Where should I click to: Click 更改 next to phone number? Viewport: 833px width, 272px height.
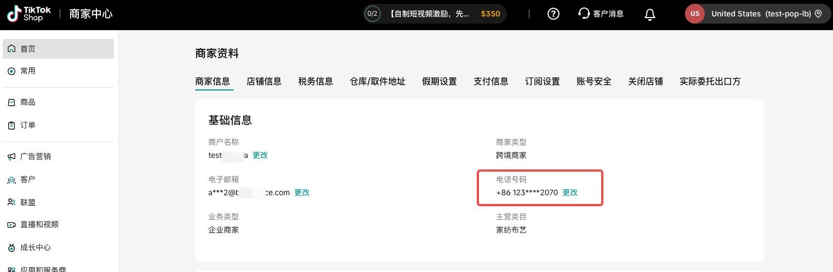click(x=570, y=192)
